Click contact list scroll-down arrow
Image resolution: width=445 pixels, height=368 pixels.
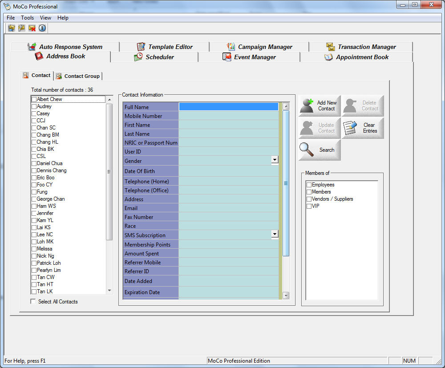point(109,291)
